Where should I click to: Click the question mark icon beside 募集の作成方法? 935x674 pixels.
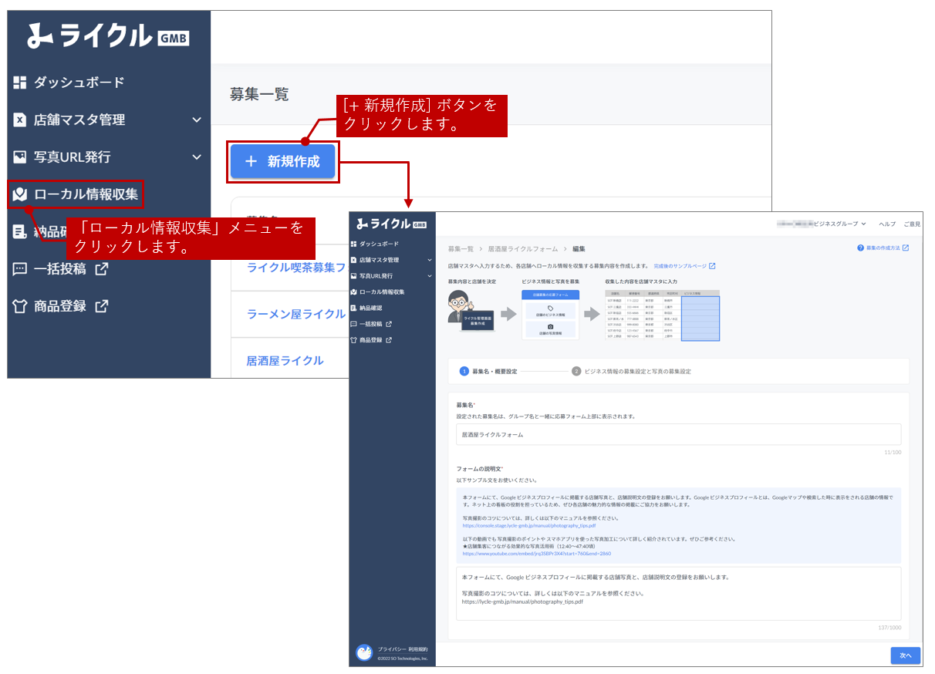click(860, 248)
